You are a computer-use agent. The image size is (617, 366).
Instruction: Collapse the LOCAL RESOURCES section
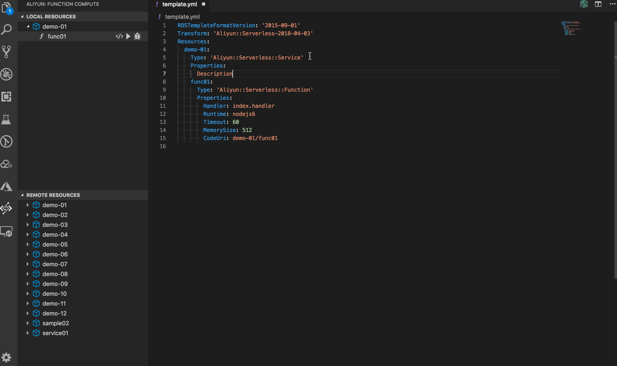[x=23, y=17]
